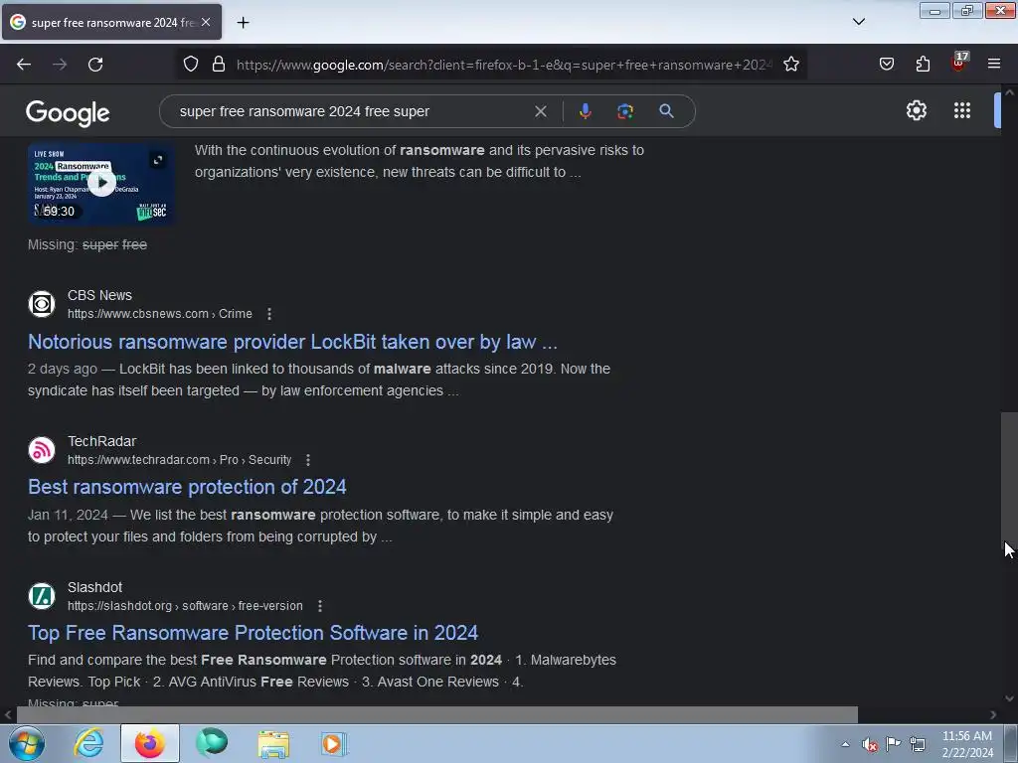
Task: Show hidden system tray icons
Action: point(845,744)
